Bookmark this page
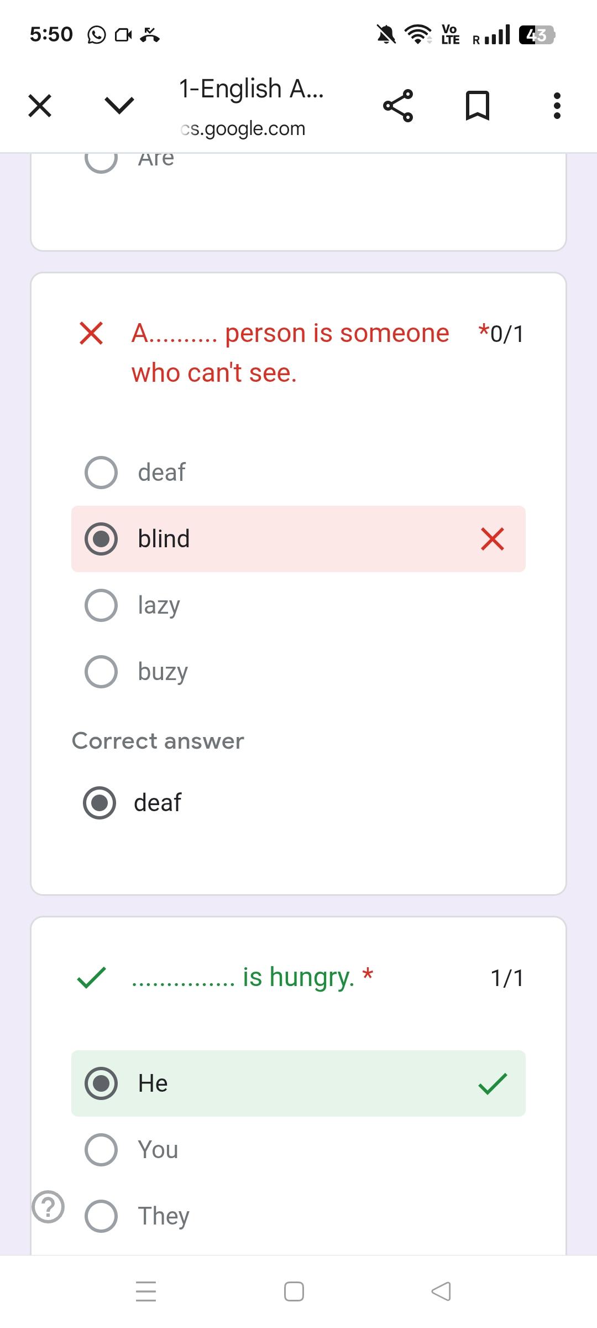This screenshot has width=597, height=1328. point(478,106)
